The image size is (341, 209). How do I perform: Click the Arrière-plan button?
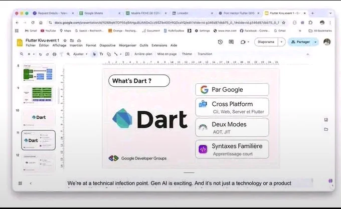pos(143,54)
